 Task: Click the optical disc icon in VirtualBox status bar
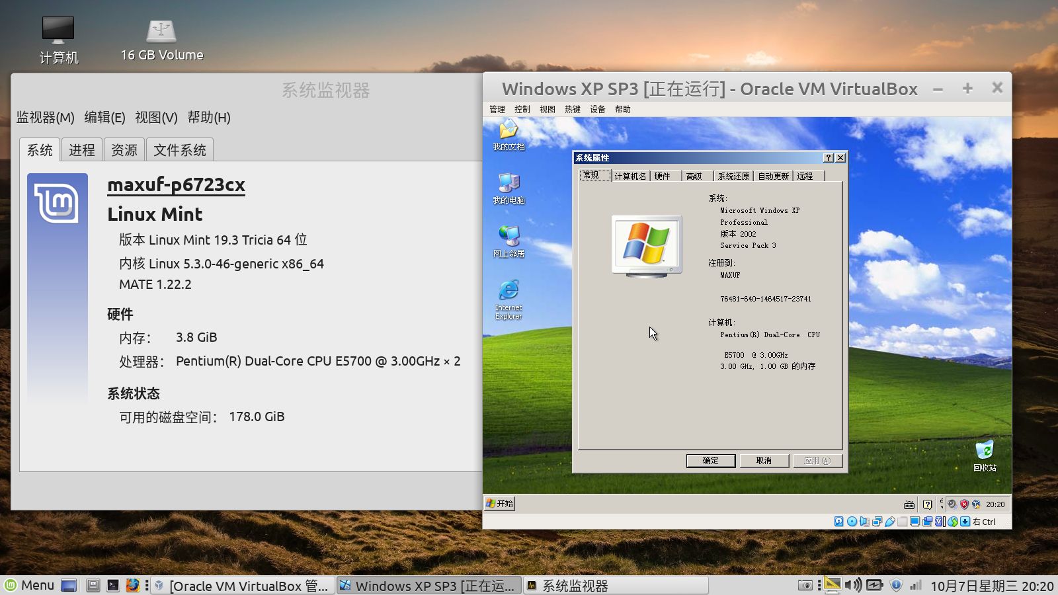[x=851, y=522]
